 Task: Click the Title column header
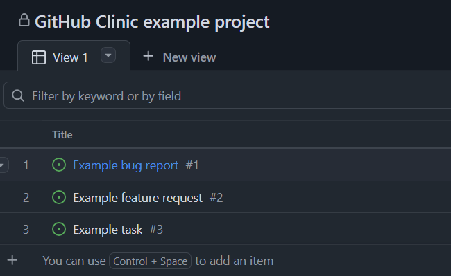(x=62, y=135)
